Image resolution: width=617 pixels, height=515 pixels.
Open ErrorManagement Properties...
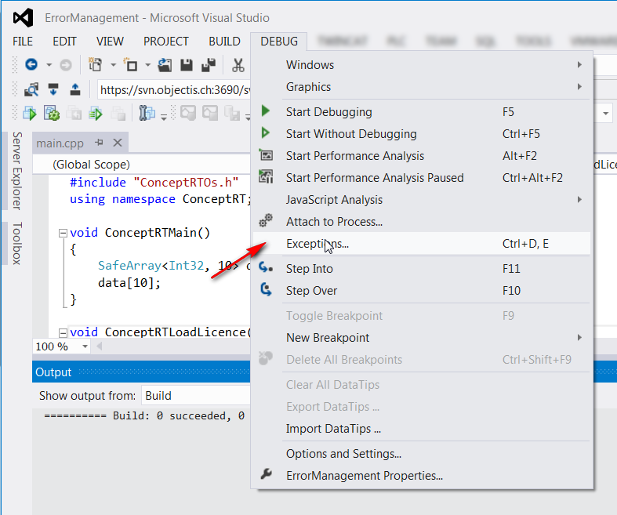[x=422, y=476]
